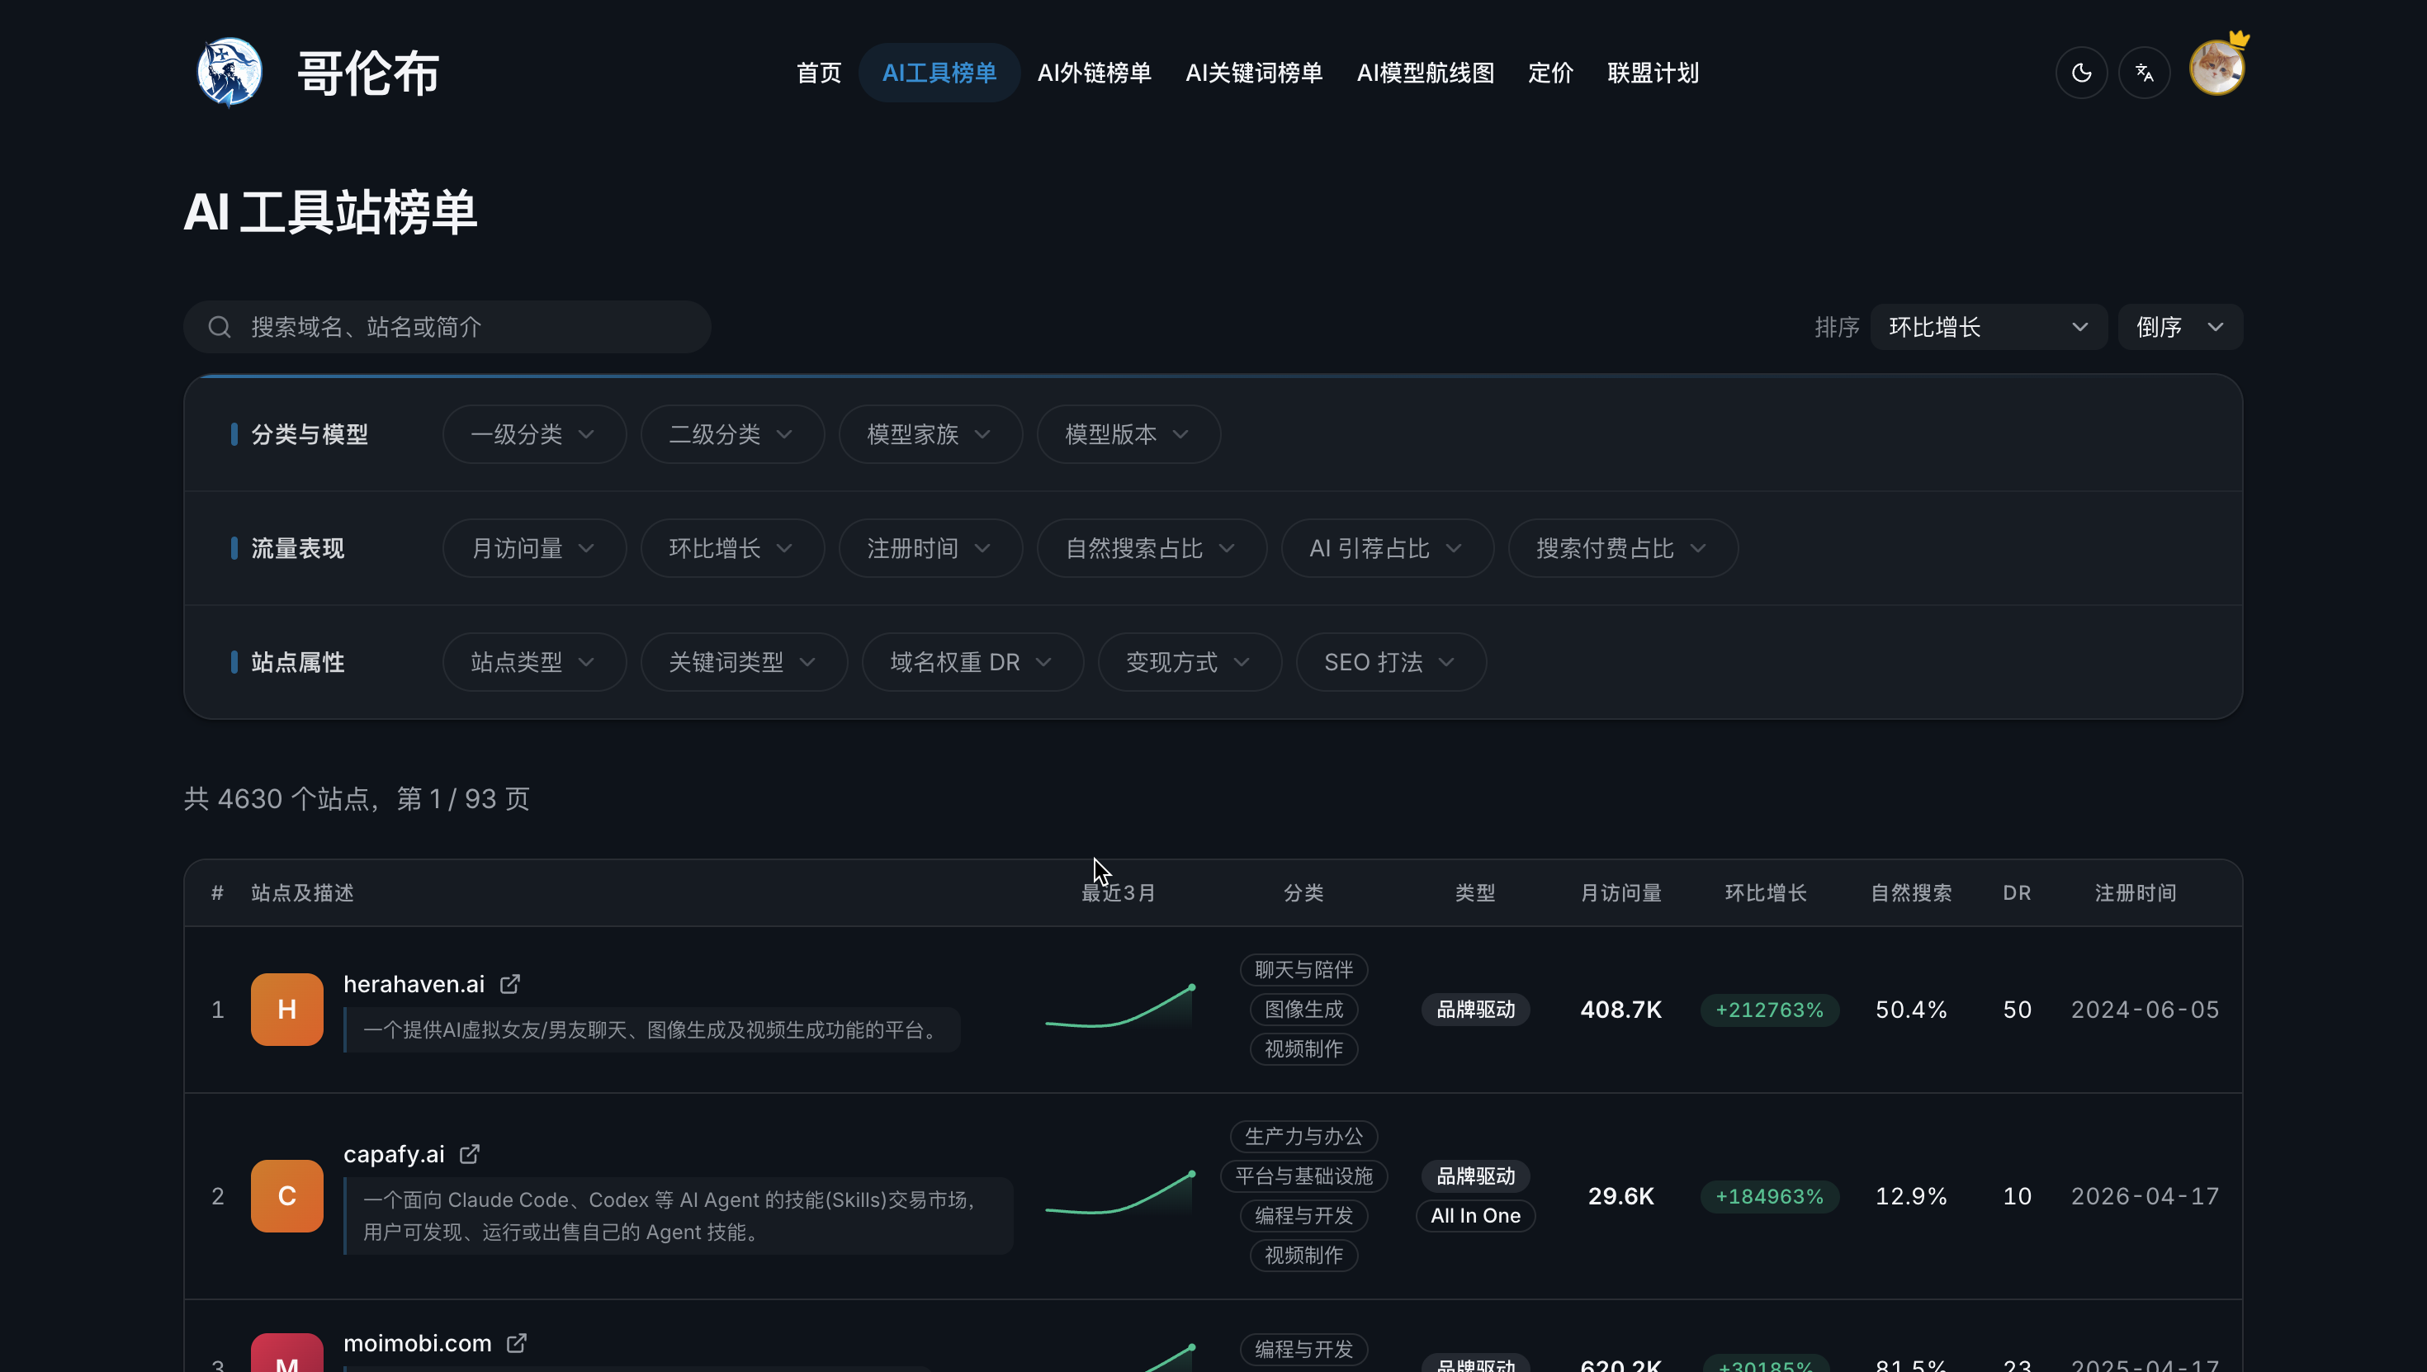Click the +212763% growth badge

(x=1769, y=1010)
